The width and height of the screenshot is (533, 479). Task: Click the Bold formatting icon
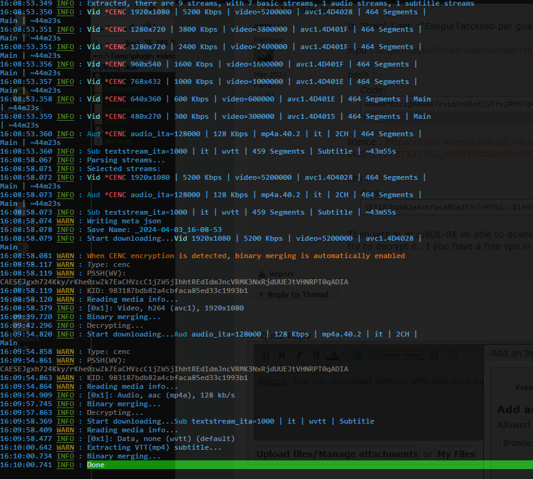(281, 355)
